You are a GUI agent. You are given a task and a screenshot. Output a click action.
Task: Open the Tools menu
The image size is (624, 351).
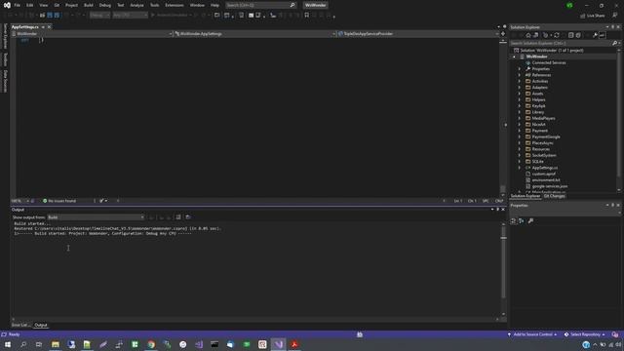(154, 5)
